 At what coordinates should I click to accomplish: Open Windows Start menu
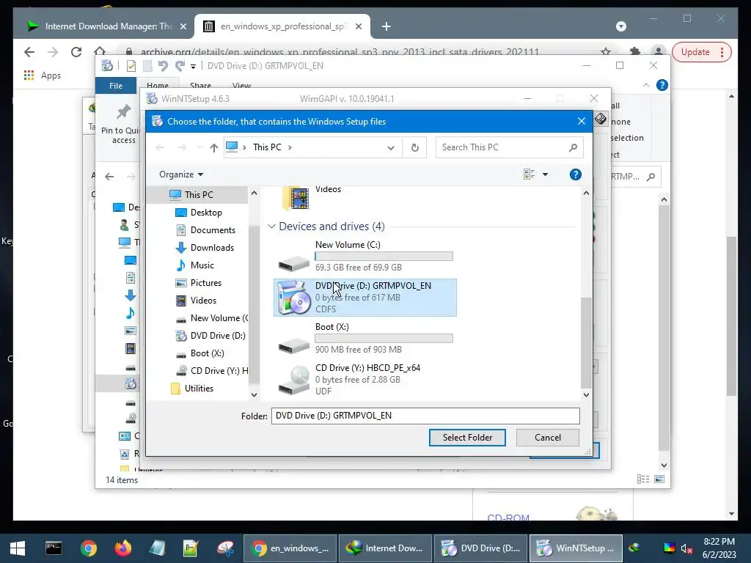pyautogui.click(x=18, y=548)
